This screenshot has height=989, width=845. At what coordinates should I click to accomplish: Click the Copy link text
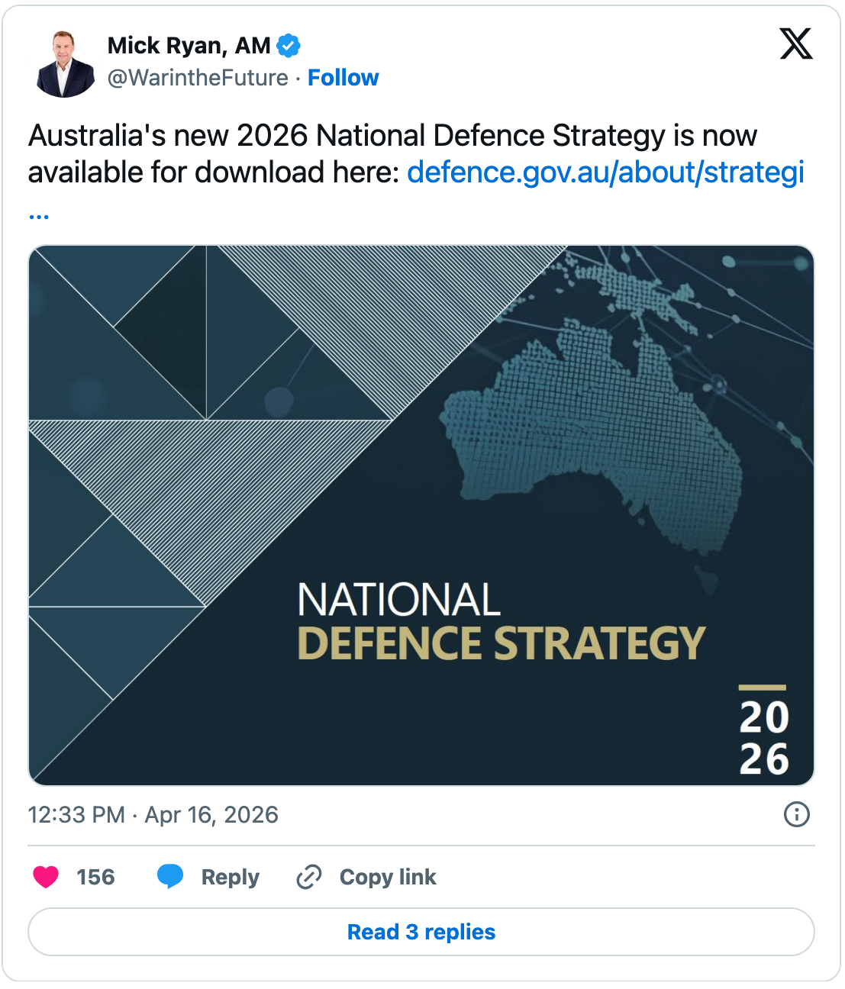click(388, 878)
